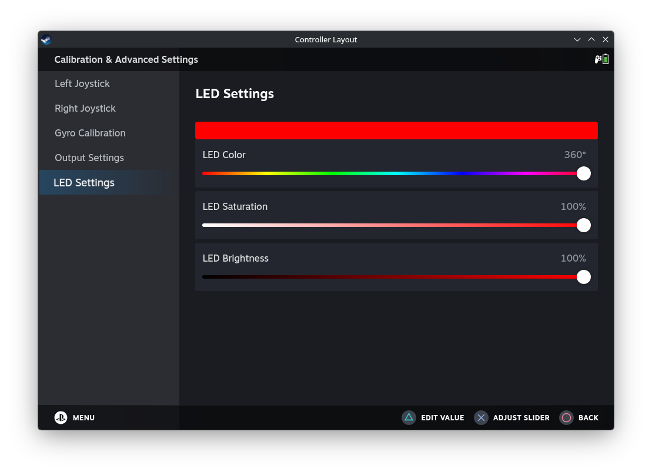Click the controller battery status icon

[x=601, y=59]
